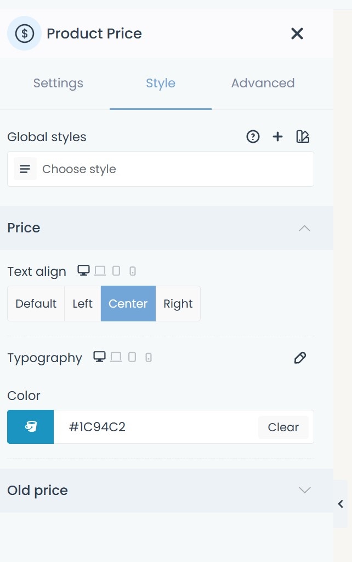The height and width of the screenshot is (562, 352).
Task: Select tablet device icon for Typography
Action: click(x=132, y=357)
